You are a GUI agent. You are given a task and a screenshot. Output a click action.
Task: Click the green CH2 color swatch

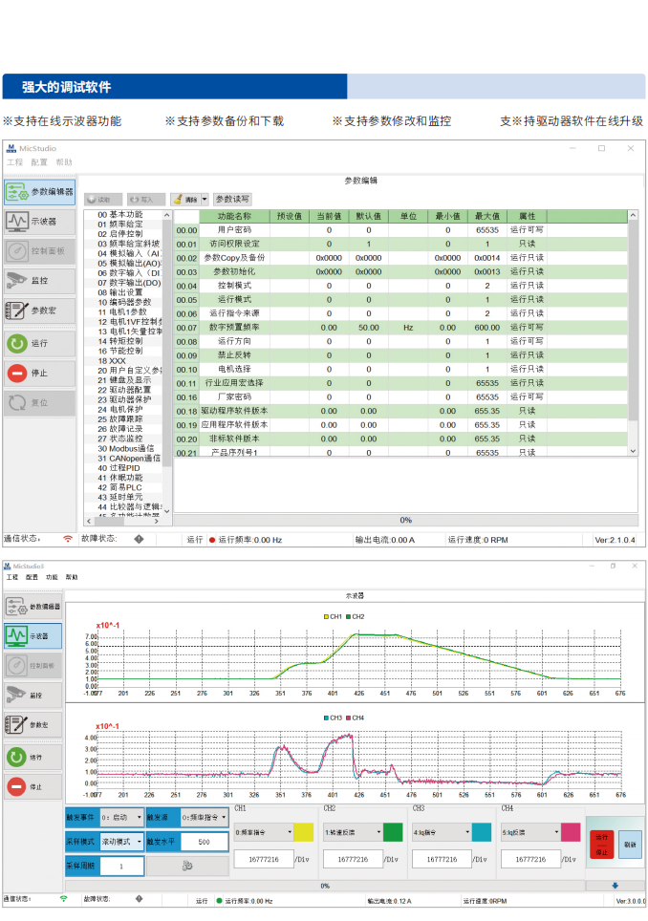(393, 832)
